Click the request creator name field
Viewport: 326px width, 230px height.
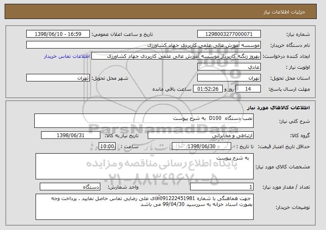[x=176, y=56]
